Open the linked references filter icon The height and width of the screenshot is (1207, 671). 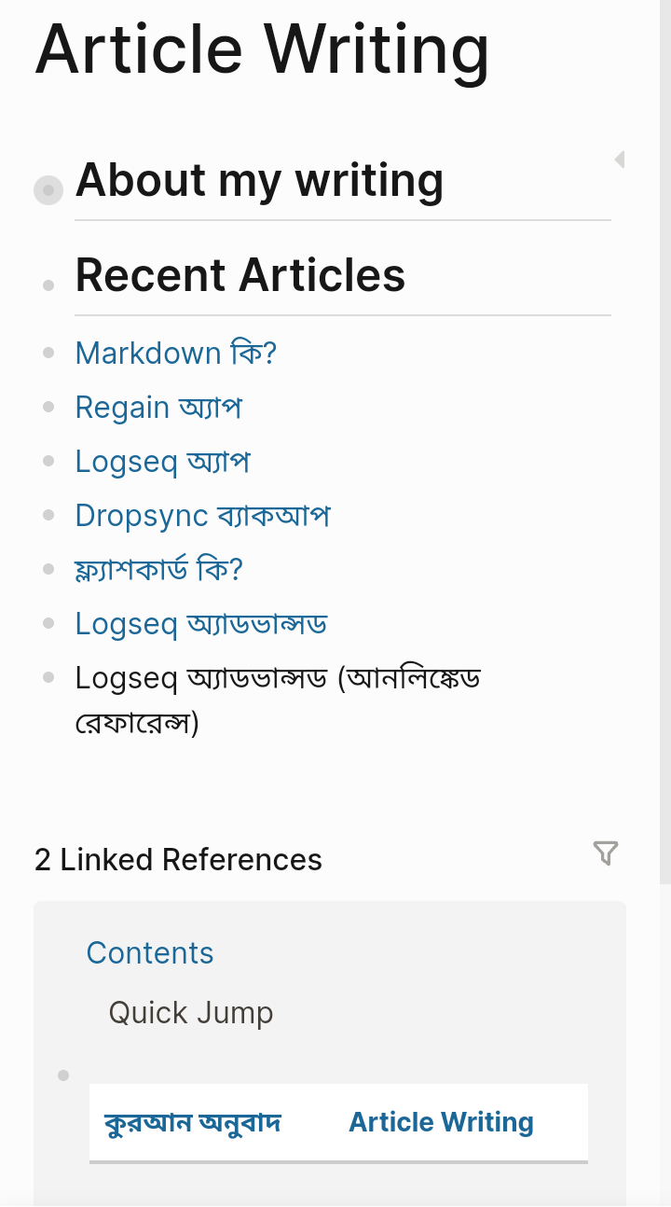click(x=606, y=853)
